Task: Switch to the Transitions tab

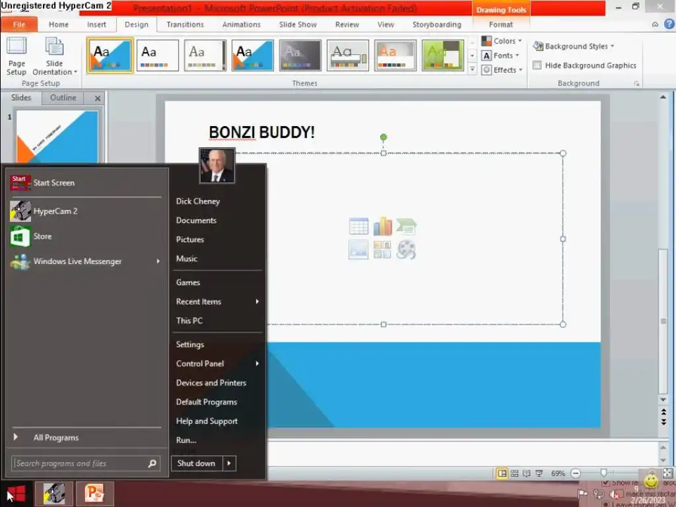Action: [185, 24]
